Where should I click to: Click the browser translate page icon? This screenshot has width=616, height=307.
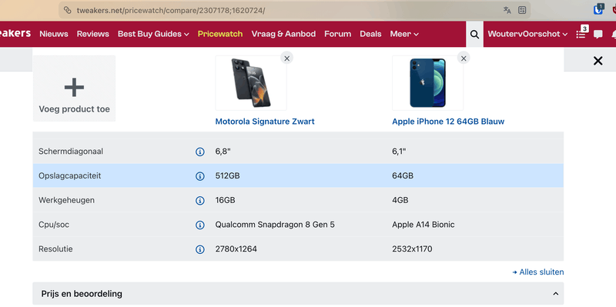click(x=507, y=10)
